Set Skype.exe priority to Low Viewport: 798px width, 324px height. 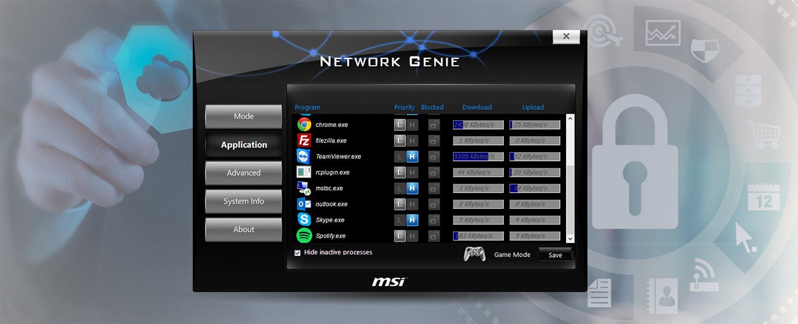click(400, 220)
